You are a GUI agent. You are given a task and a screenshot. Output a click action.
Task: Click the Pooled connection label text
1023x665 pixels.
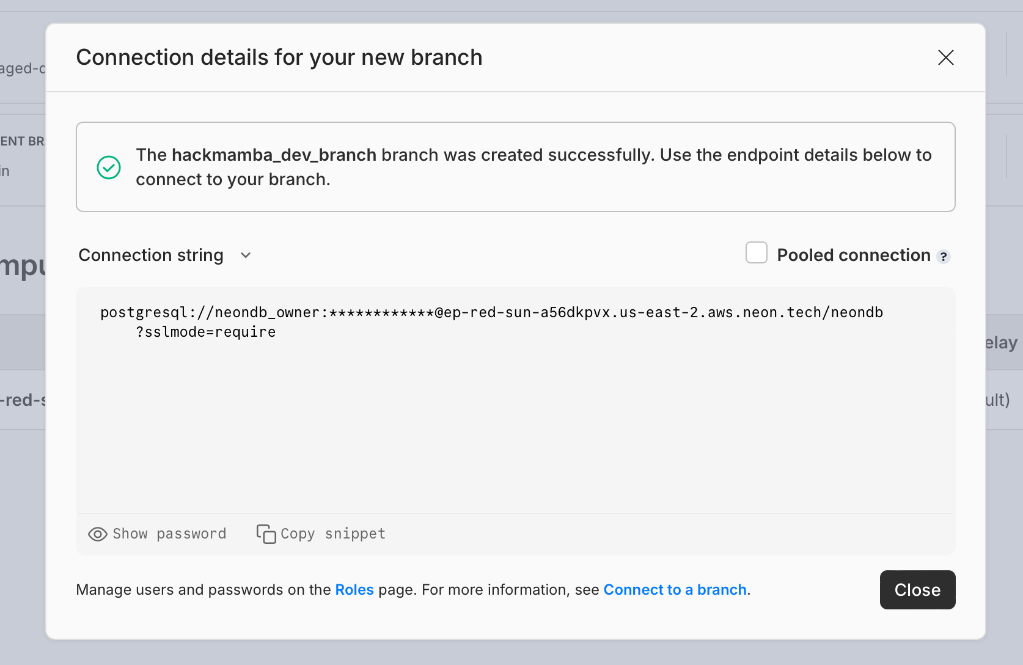[853, 255]
